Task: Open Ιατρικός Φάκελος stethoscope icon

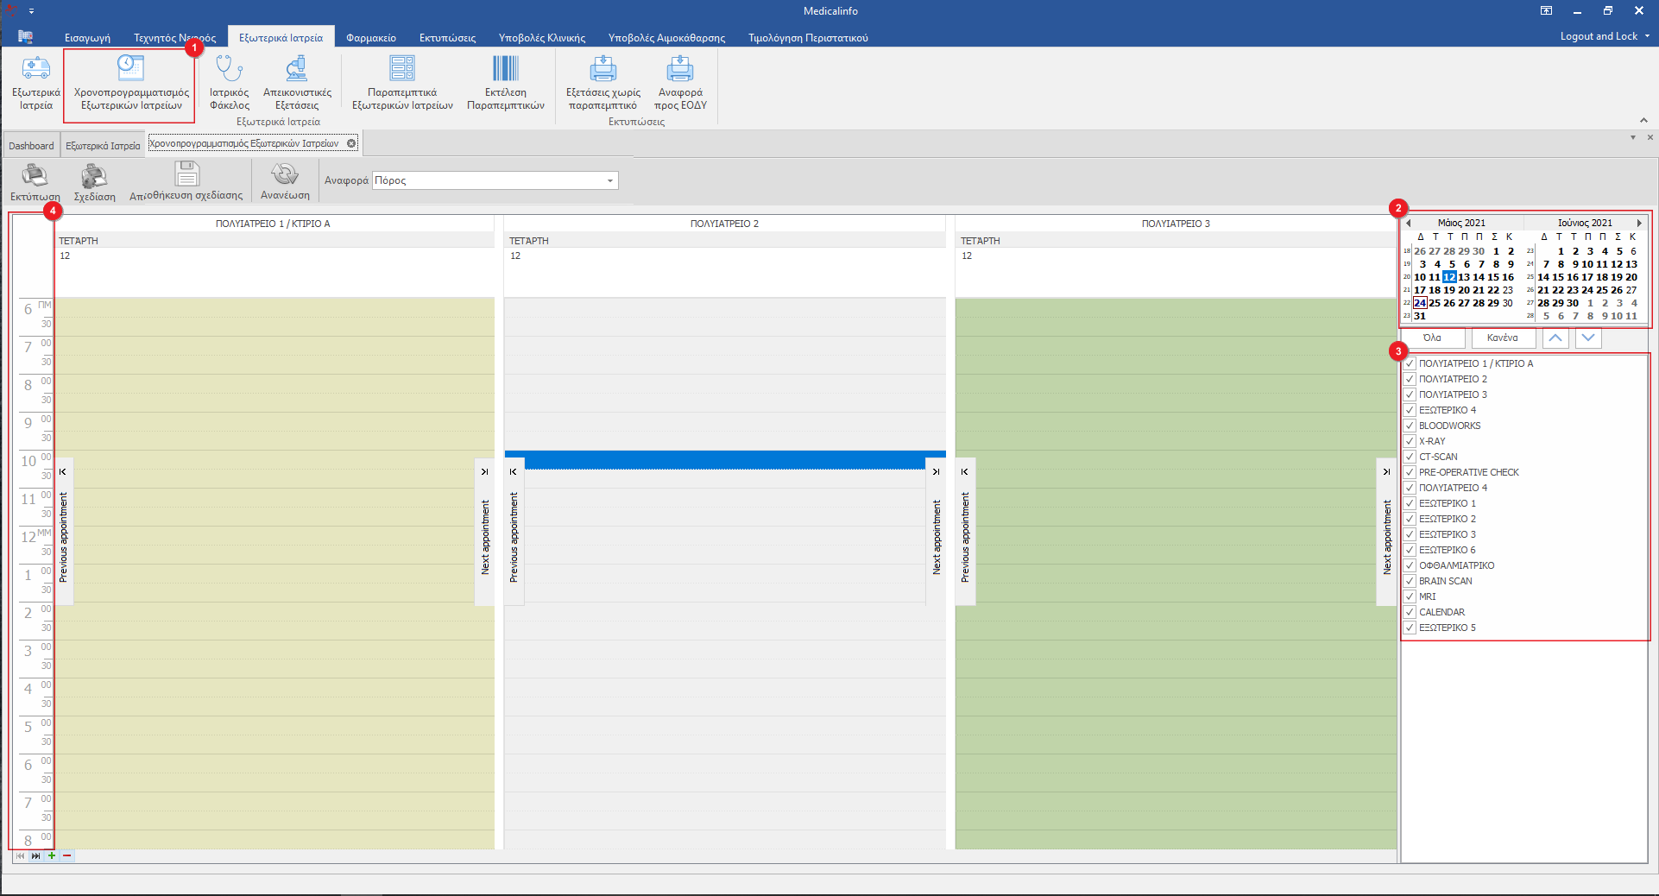Action: 230,69
